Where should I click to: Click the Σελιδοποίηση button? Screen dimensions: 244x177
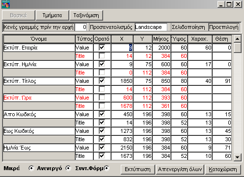coord(189,27)
